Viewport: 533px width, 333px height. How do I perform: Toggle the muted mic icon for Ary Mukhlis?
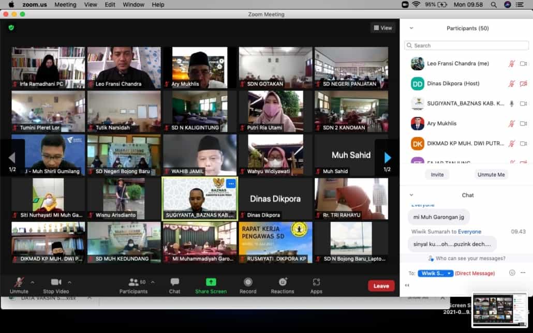[512, 124]
